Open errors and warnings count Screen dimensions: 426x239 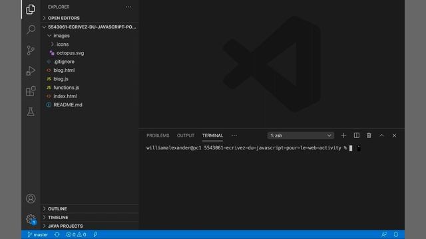pyautogui.click(x=76, y=234)
